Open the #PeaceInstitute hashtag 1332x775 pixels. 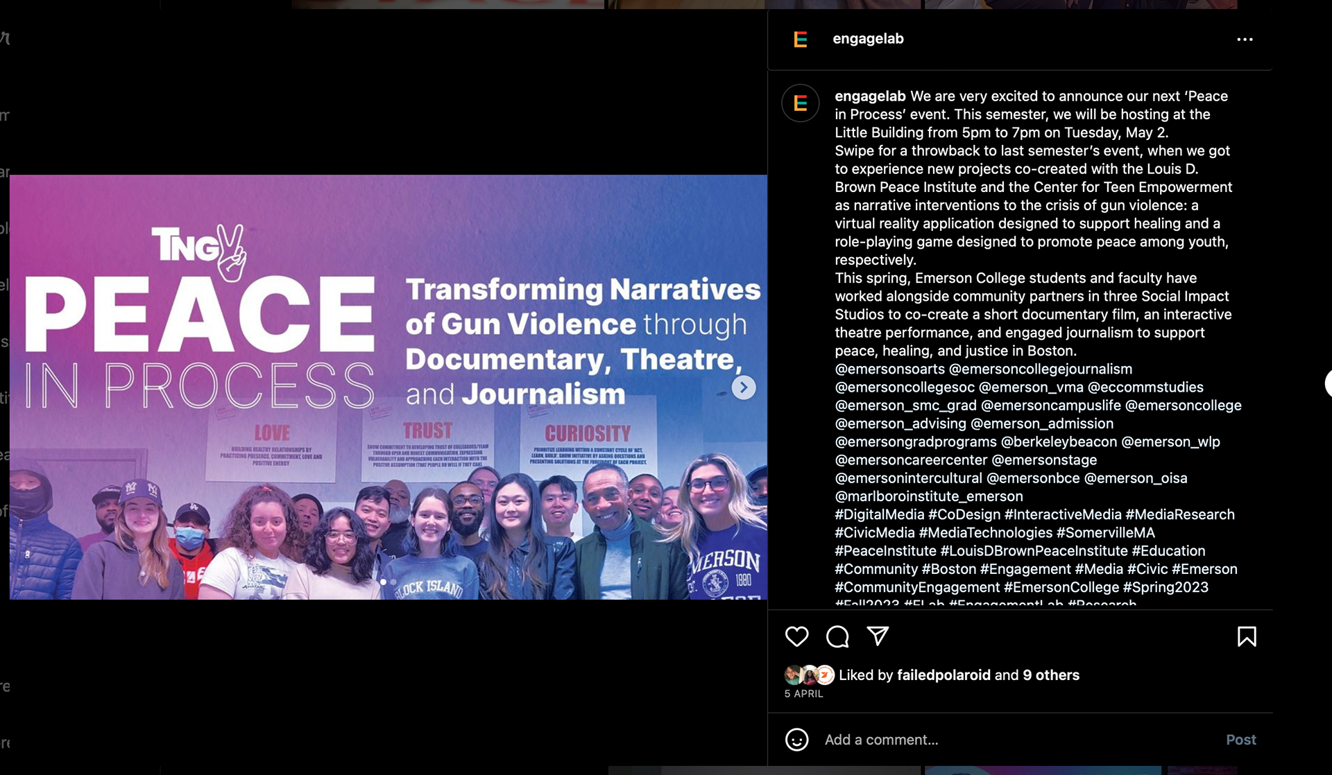(x=885, y=551)
